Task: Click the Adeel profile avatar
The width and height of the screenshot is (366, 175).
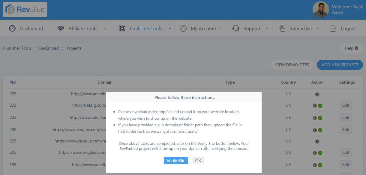Action: [321, 10]
